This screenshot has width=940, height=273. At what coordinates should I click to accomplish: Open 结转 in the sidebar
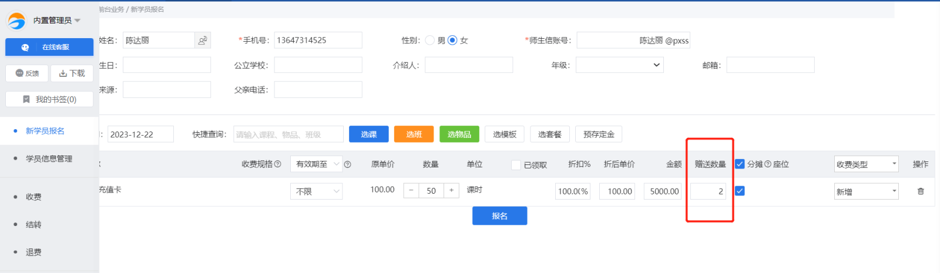pos(33,224)
